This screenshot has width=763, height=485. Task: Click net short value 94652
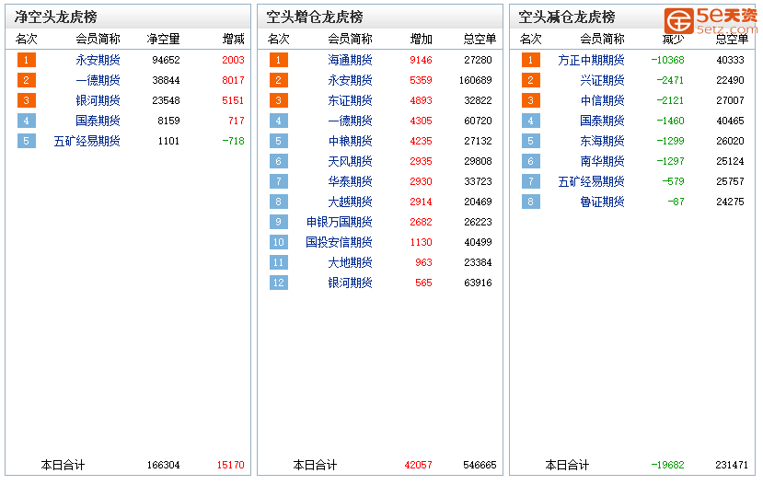166,60
